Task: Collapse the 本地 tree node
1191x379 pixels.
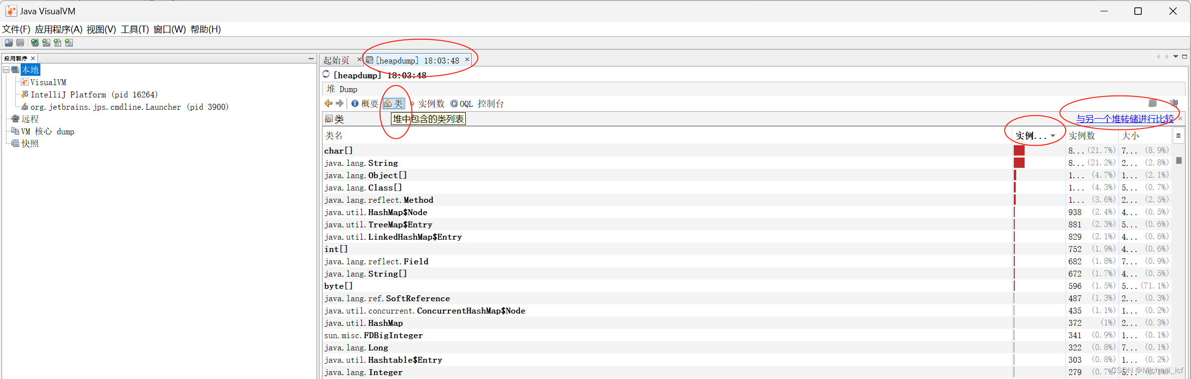Action: click(x=6, y=70)
